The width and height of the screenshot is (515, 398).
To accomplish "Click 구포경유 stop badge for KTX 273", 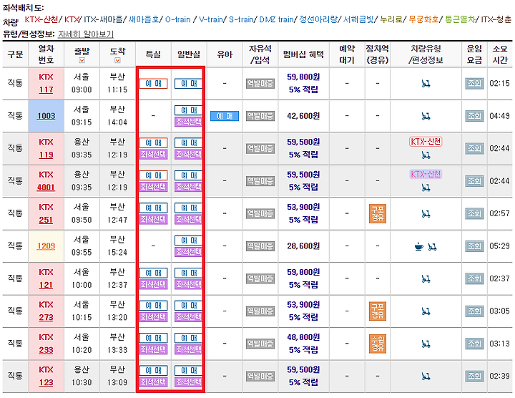I will coord(378,311).
